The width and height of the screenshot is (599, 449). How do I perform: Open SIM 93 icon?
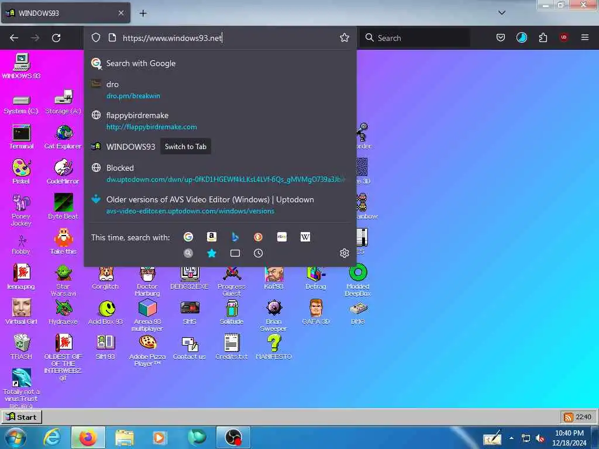click(105, 347)
